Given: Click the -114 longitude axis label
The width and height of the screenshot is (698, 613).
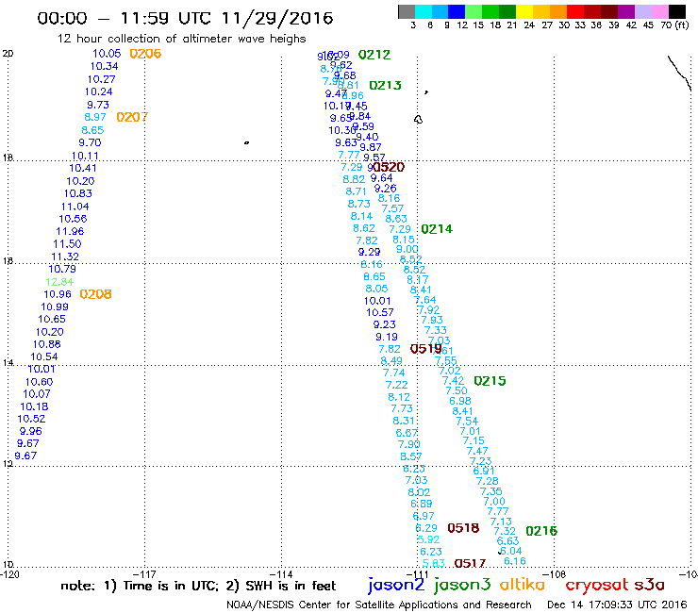Looking at the screenshot, I should click(281, 574).
